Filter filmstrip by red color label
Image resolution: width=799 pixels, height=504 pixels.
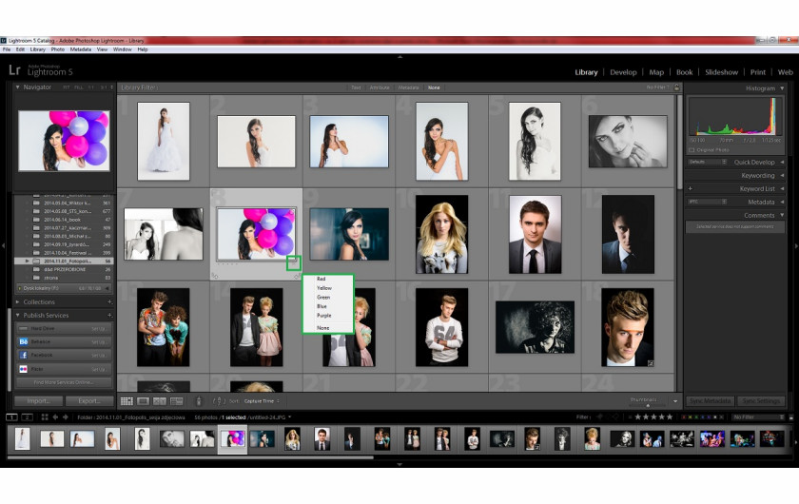point(684,417)
